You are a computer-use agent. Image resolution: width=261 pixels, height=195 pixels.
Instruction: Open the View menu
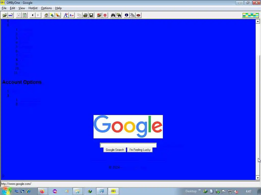[22, 8]
